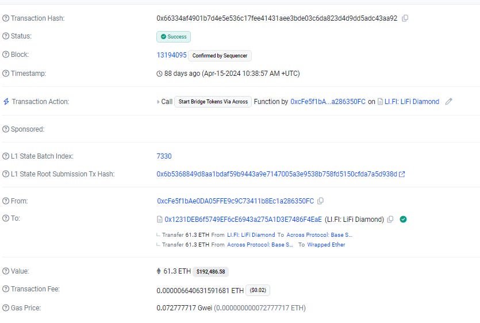Select the (LI.FI: LiFi Diamond) label after To address

355,219
